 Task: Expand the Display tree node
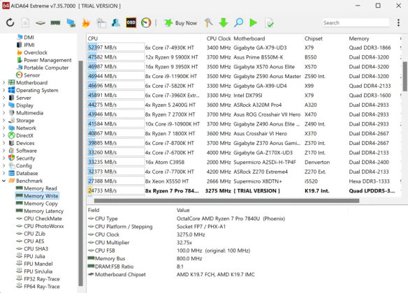click(3, 105)
